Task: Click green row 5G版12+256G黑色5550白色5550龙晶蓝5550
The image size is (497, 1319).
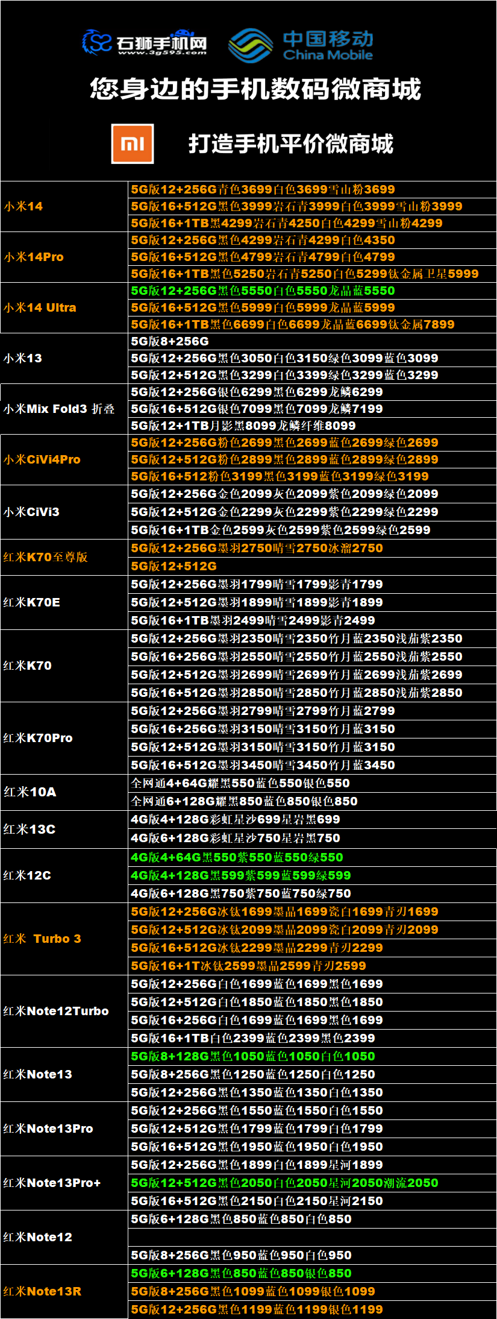Action: point(312,291)
